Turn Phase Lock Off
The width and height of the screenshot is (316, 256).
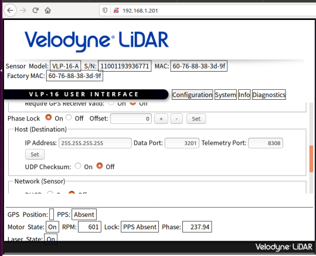click(69, 117)
